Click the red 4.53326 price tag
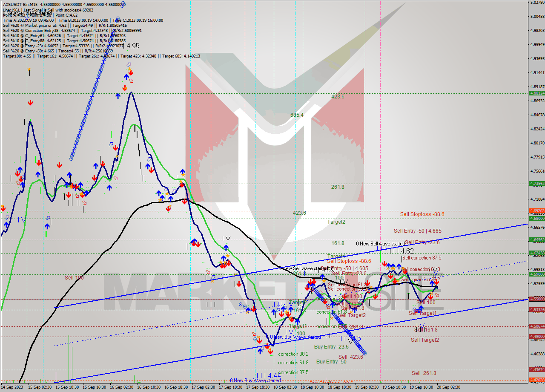This screenshot has height=392, width=545. coord(536,310)
